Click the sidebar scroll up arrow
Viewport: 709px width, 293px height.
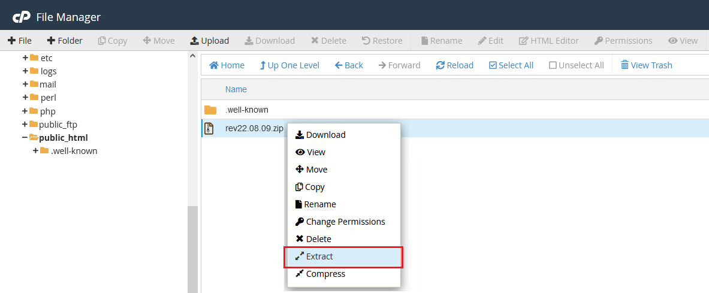pyautogui.click(x=193, y=56)
